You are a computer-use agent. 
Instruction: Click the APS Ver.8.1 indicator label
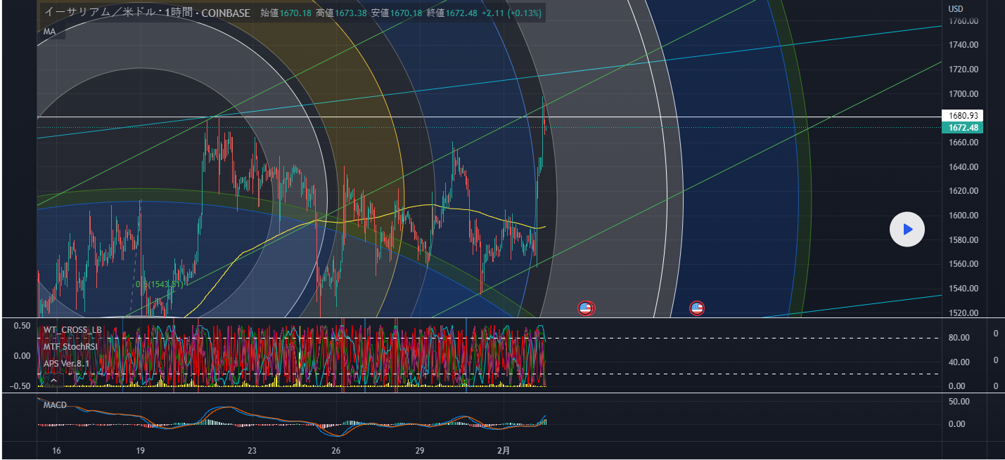pyautogui.click(x=66, y=364)
